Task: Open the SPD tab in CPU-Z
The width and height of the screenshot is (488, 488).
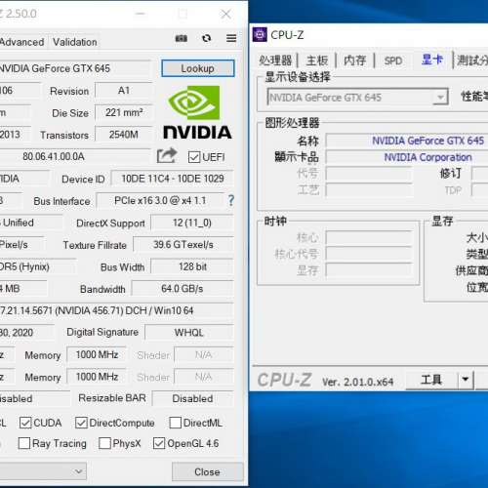Action: tap(393, 61)
